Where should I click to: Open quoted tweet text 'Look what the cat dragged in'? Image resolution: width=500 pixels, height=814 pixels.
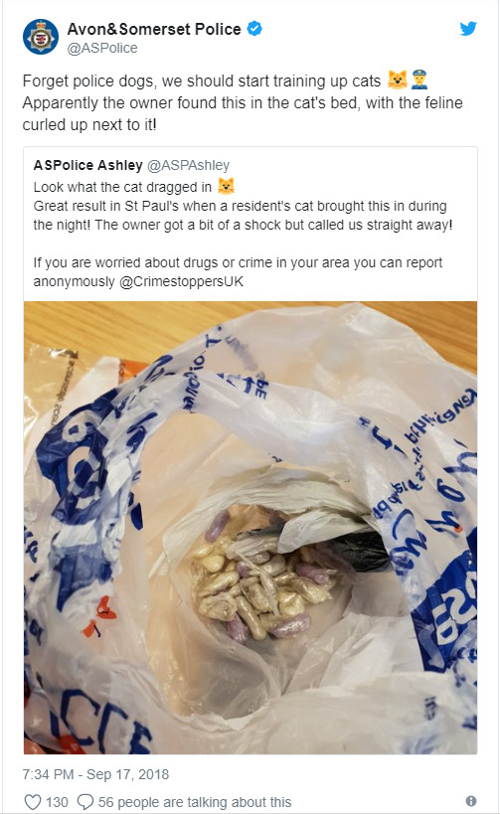(x=122, y=187)
